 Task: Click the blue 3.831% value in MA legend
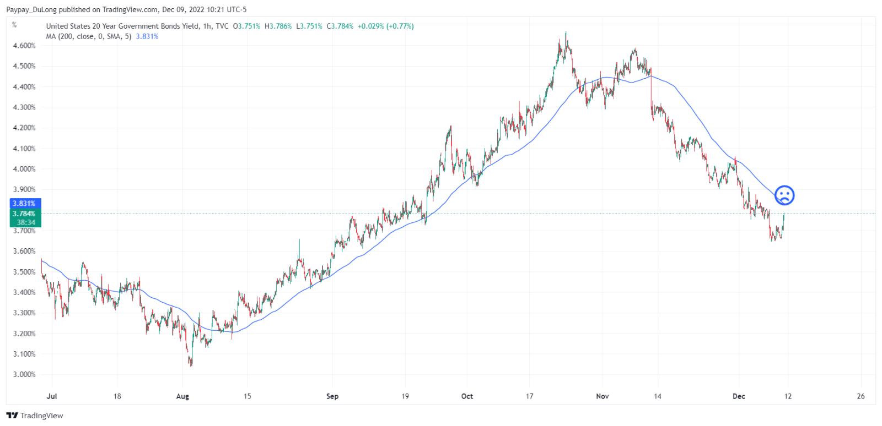(147, 36)
